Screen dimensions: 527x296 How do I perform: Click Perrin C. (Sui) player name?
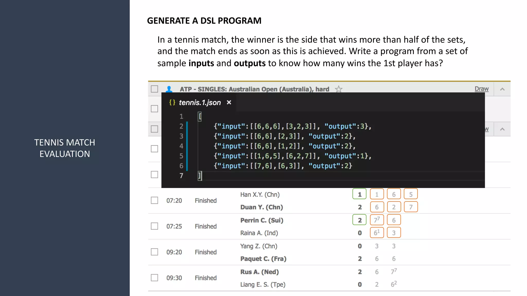[262, 220]
